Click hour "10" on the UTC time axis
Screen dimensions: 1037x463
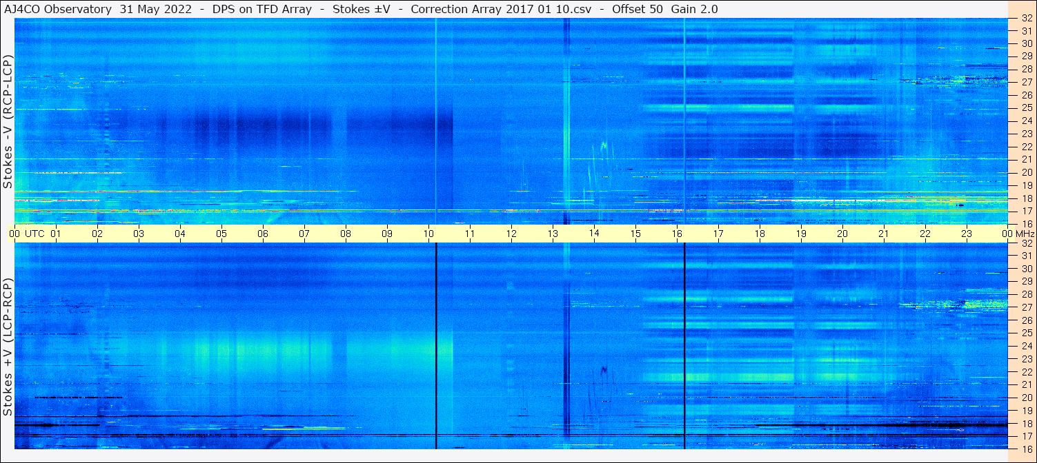point(428,234)
